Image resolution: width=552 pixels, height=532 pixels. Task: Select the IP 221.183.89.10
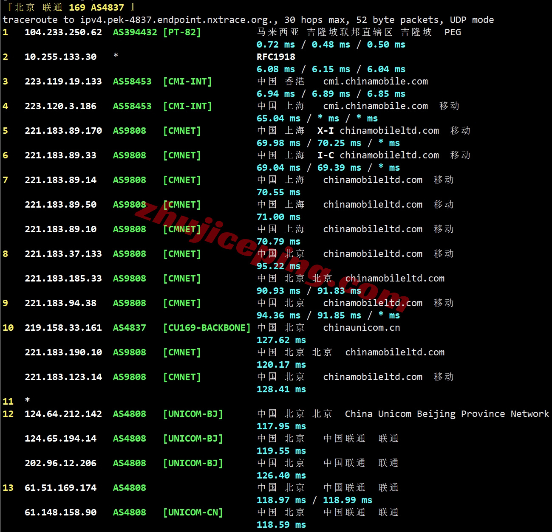pyautogui.click(x=61, y=229)
